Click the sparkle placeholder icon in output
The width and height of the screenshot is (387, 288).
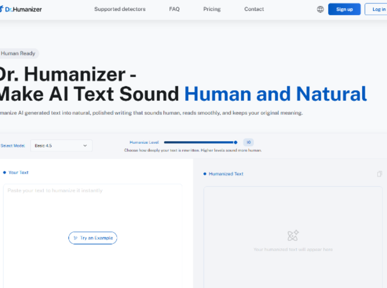[x=293, y=236]
